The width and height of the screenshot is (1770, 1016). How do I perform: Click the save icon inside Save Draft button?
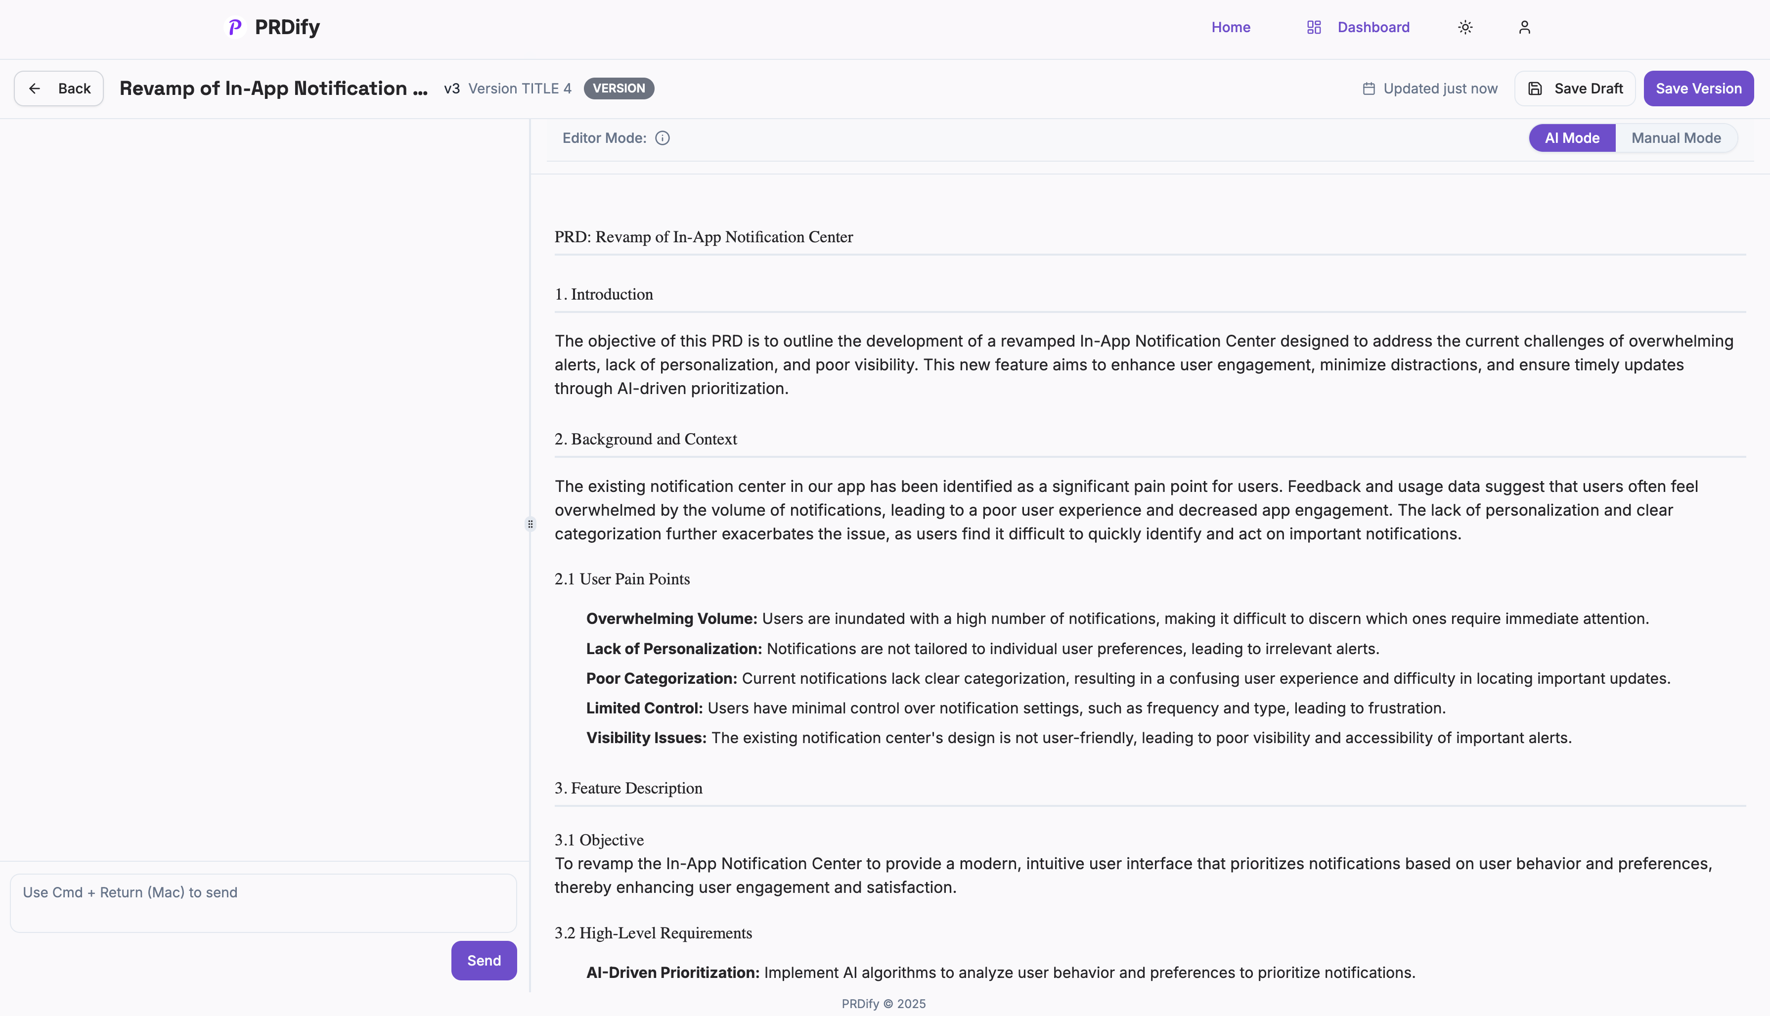[1535, 88]
